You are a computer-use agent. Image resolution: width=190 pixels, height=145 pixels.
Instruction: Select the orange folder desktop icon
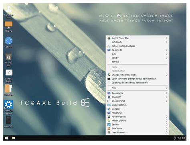tap(8, 90)
